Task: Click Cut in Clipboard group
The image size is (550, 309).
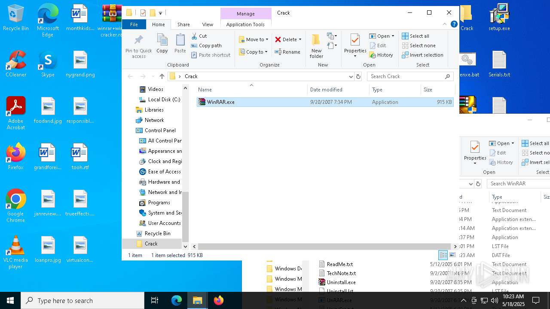Action: (x=199, y=36)
